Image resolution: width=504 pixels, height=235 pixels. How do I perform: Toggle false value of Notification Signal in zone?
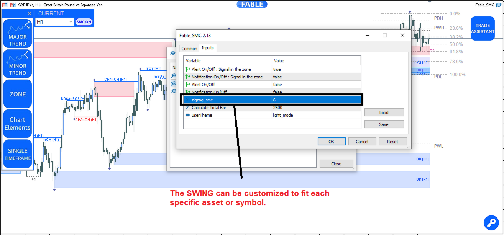(316, 77)
